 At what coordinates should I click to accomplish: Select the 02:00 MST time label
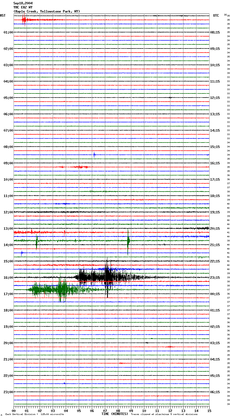[x=8, y=49]
